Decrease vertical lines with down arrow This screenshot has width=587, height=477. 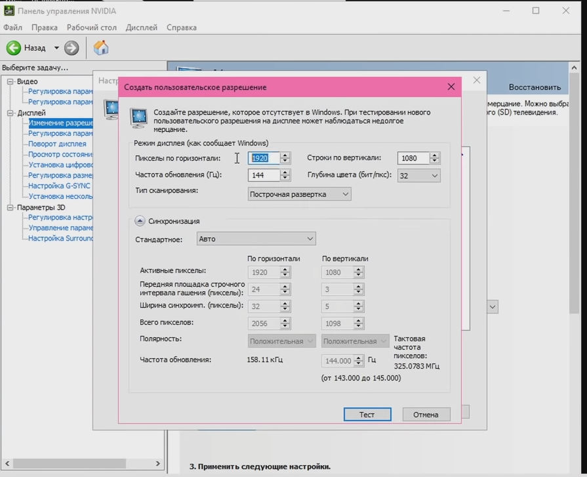coord(435,161)
